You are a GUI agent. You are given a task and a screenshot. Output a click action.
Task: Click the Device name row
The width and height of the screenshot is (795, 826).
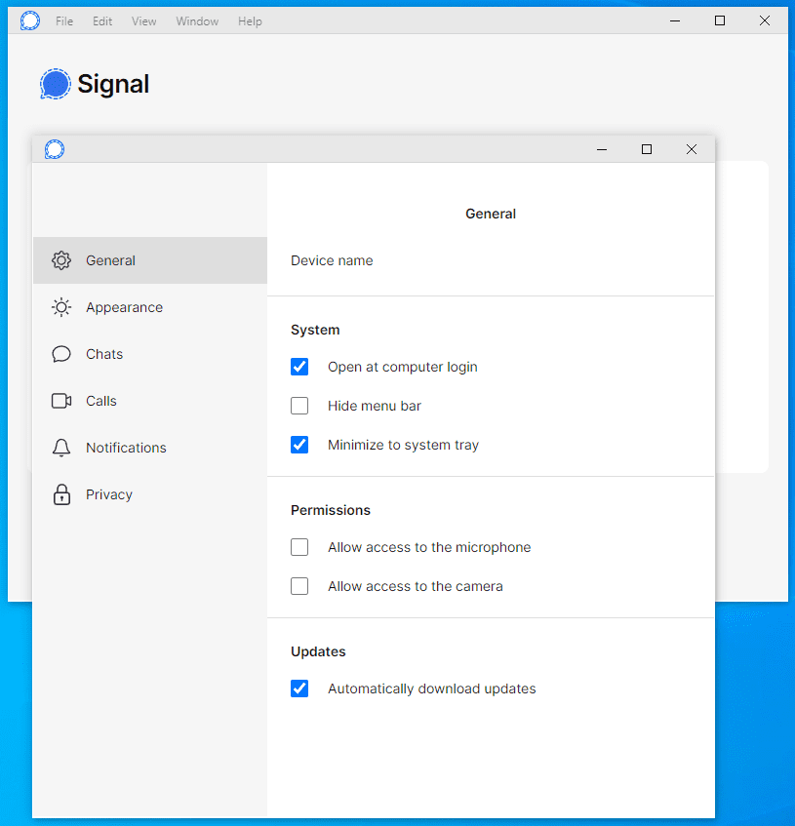[x=491, y=260]
